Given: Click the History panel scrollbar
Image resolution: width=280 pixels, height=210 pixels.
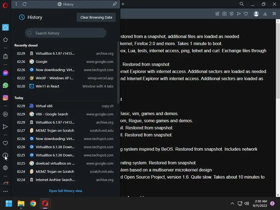Looking at the screenshot, I should click(118, 72).
